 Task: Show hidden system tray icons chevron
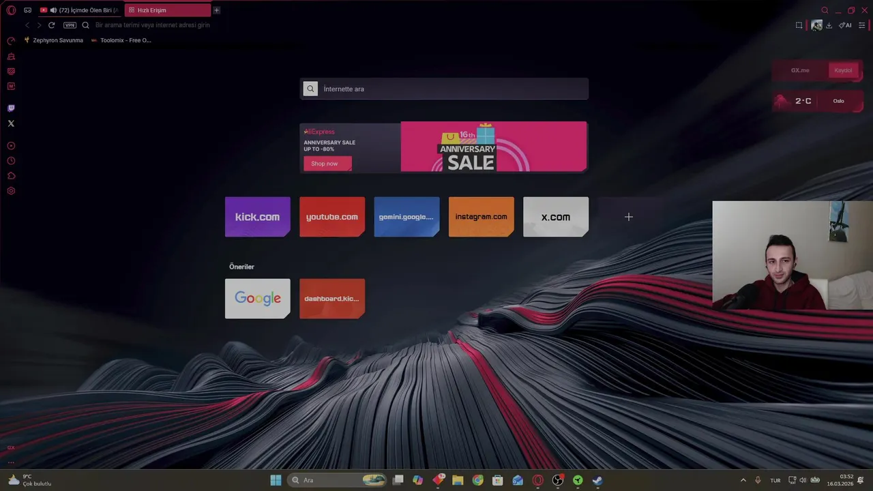[743, 480]
